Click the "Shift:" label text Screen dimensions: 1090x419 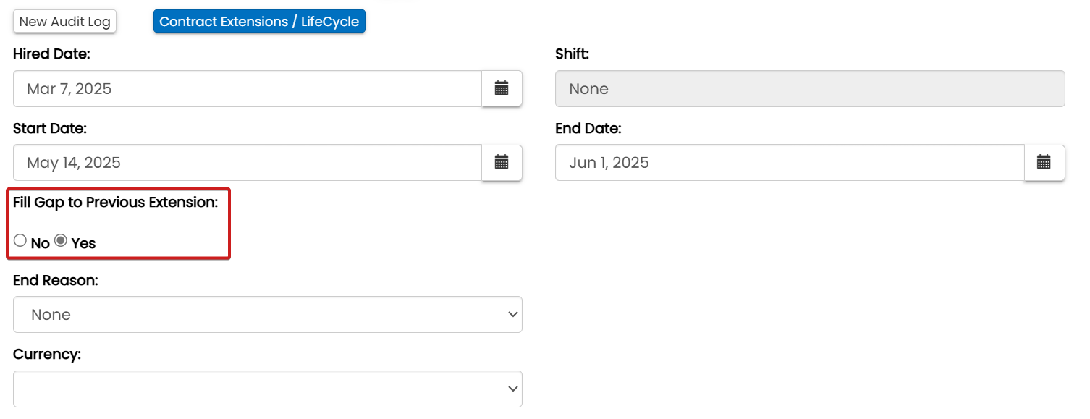[573, 54]
